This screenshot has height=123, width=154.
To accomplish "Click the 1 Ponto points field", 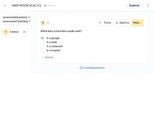I will pyautogui.click(x=105, y=23).
